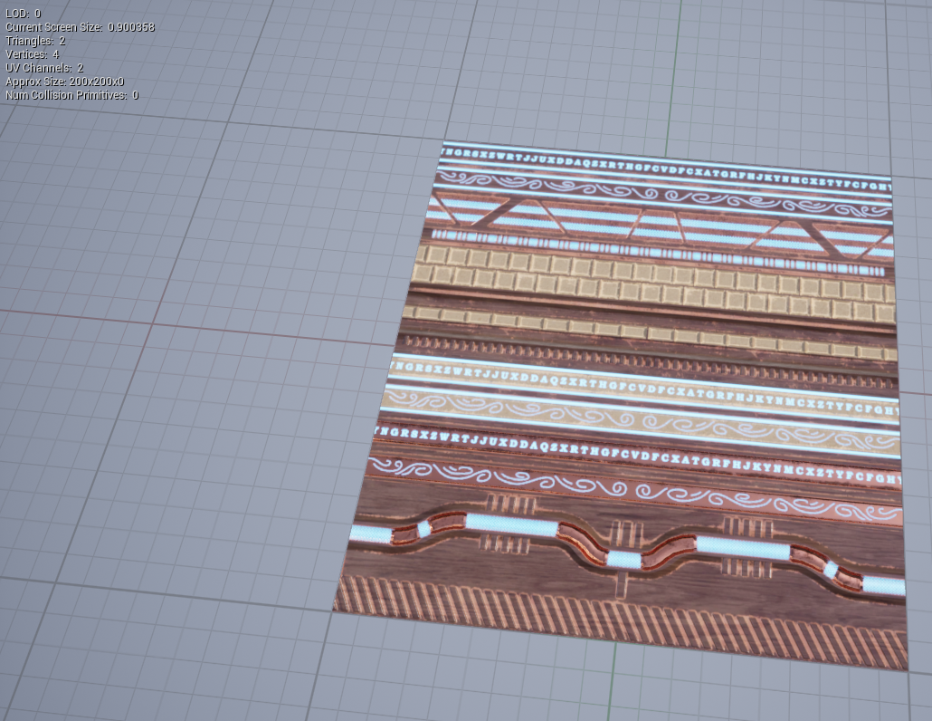Click the 'Triangles: 2' stat line

(35, 41)
